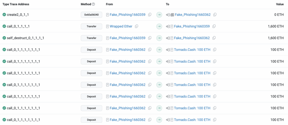Screen dimensions: 288x125
Task: Click the Type Trace Address column header
Action: pyautogui.click(x=16, y=5)
